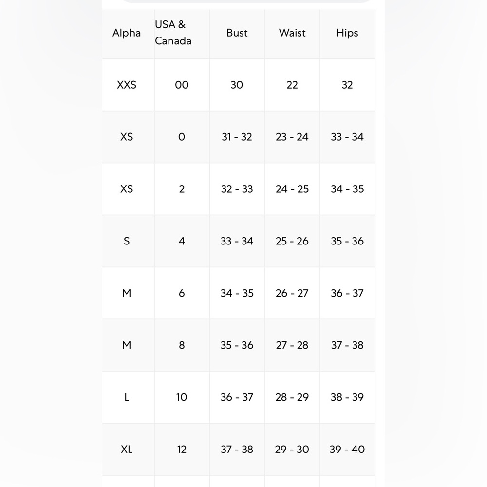This screenshot has height=487, width=487.
Task: Click the L size row label
Action: click(x=127, y=397)
